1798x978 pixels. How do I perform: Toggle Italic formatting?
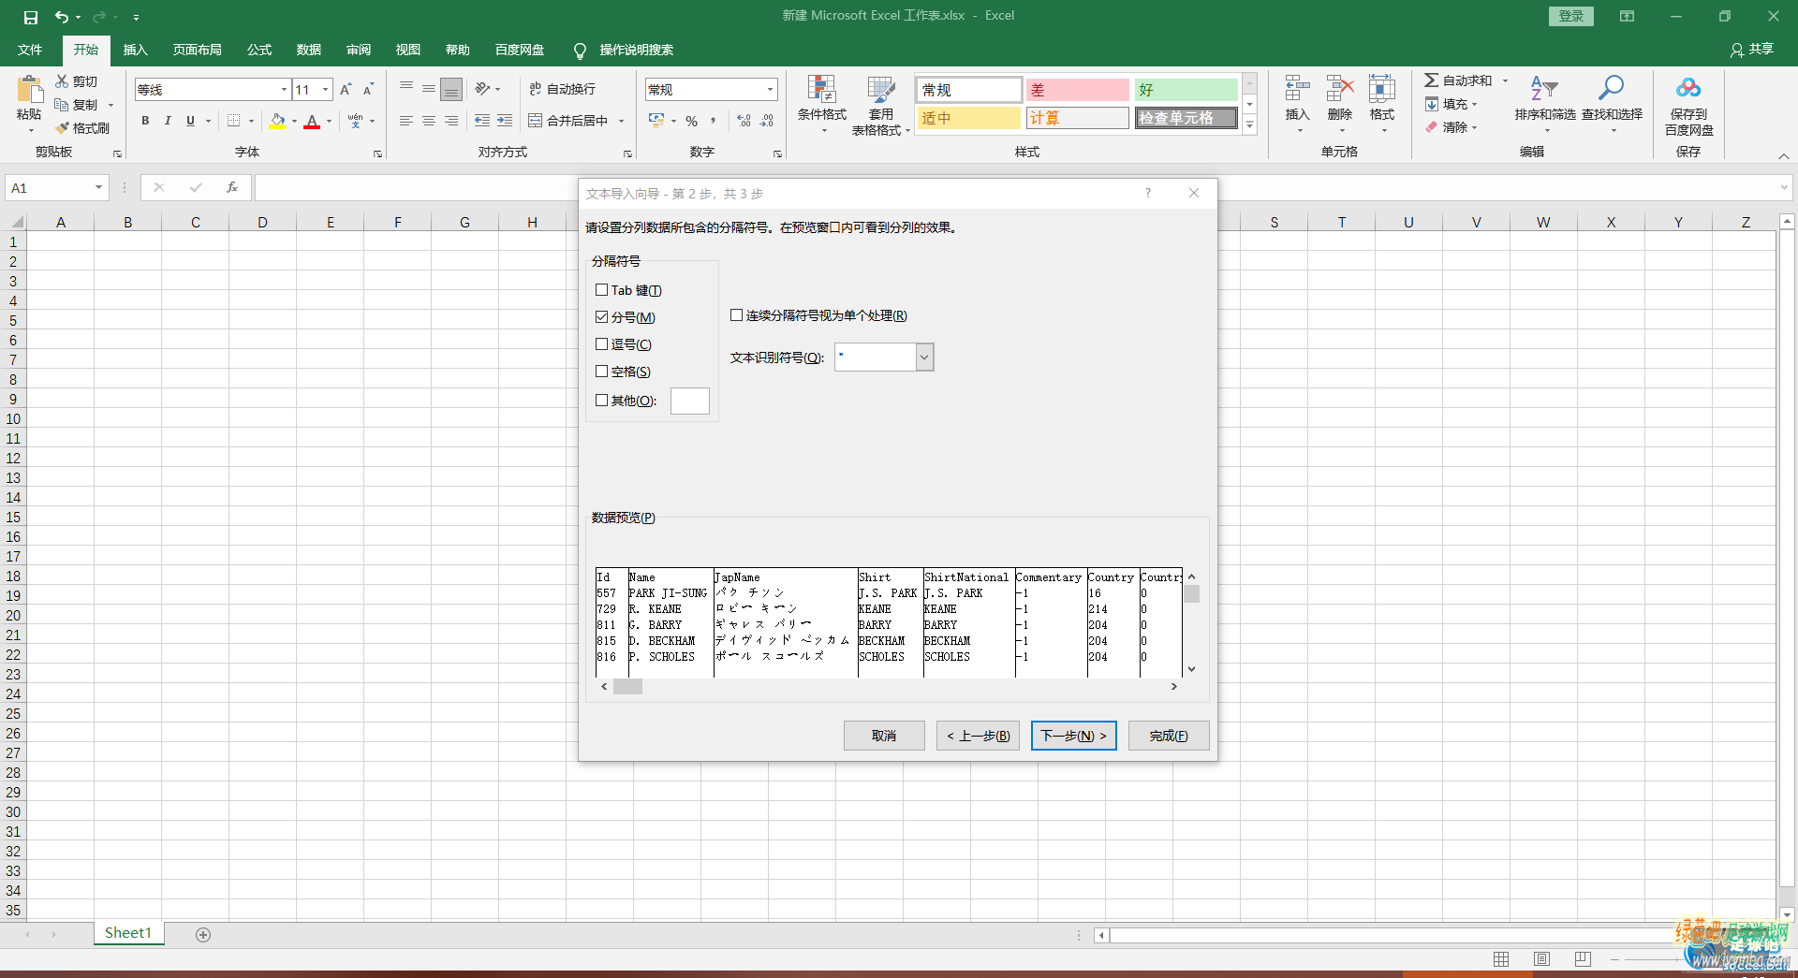click(x=168, y=121)
